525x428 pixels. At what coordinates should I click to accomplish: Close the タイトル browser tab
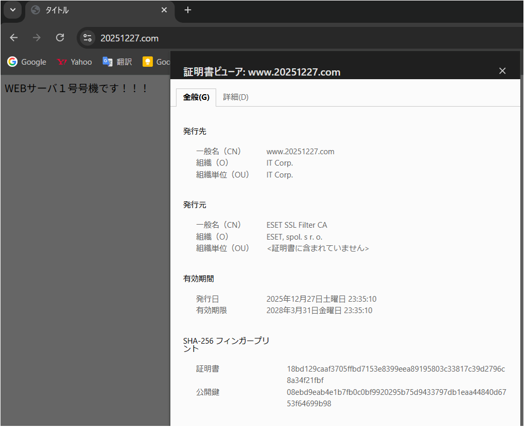pos(164,10)
